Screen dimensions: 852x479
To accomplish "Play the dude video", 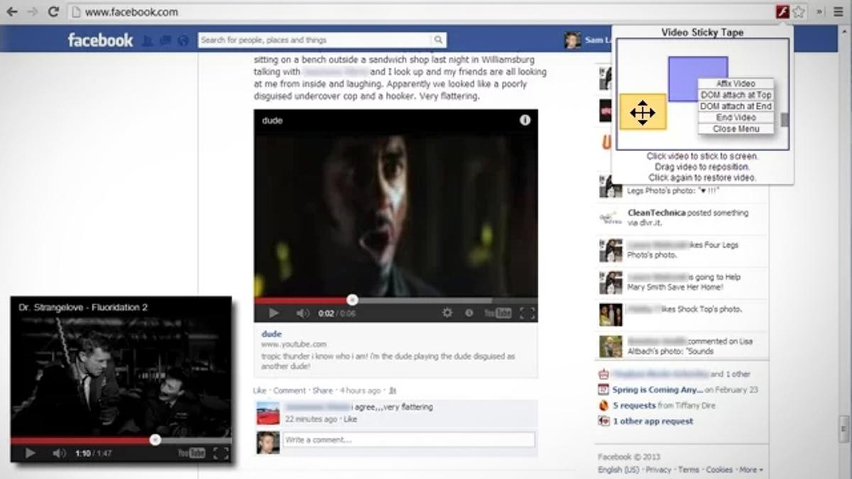I will (273, 313).
